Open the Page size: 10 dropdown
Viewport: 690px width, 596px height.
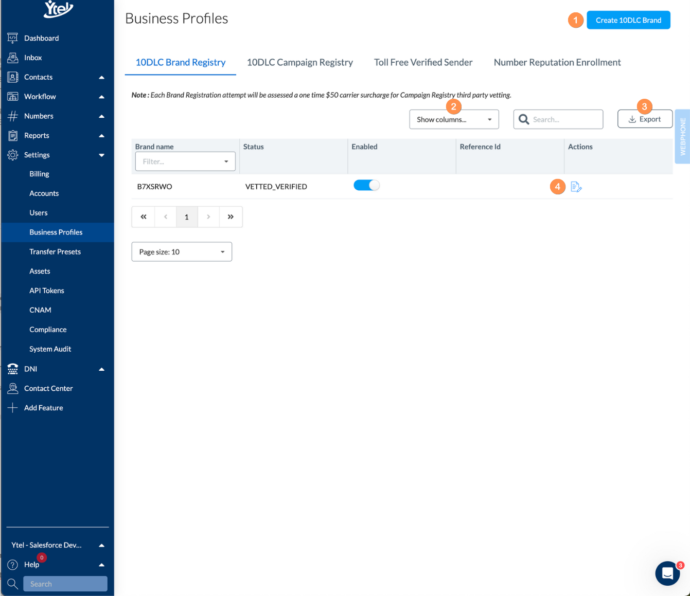tap(182, 252)
